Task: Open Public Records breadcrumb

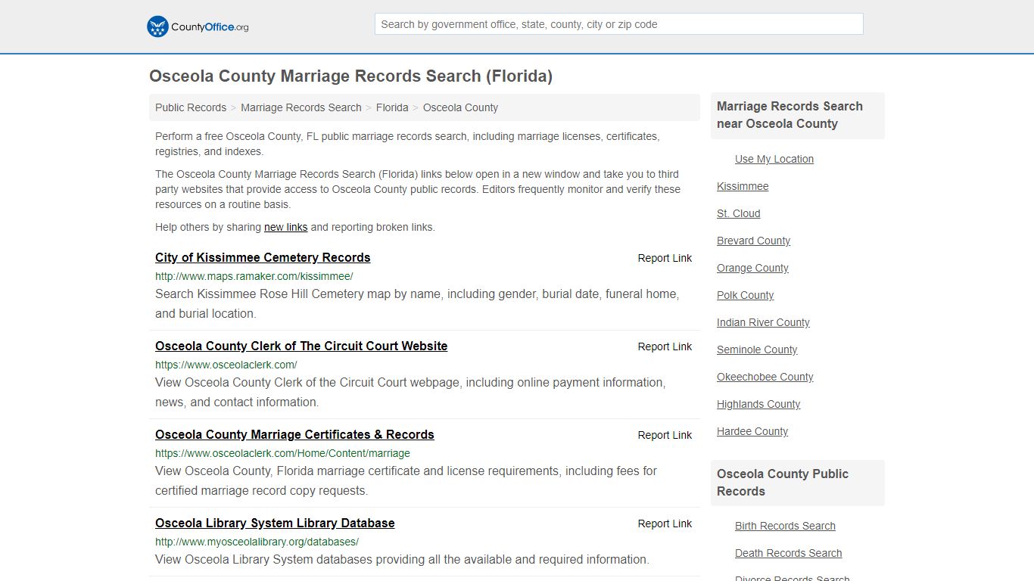Action: (191, 107)
